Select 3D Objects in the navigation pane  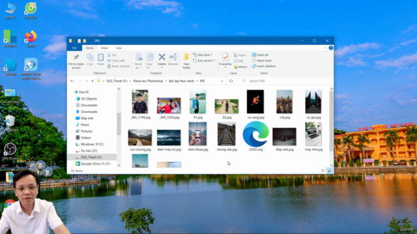89,99
